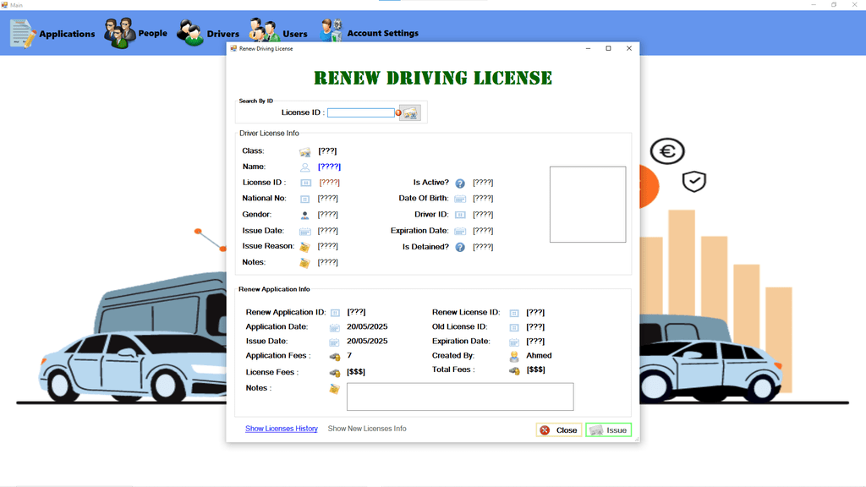Open the People menu
Image resolution: width=866 pixels, height=487 pixels.
[x=136, y=34]
